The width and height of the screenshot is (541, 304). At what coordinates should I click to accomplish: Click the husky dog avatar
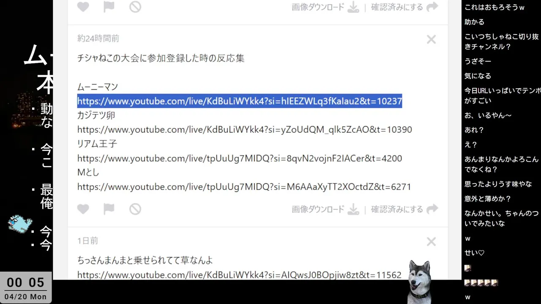point(420,282)
